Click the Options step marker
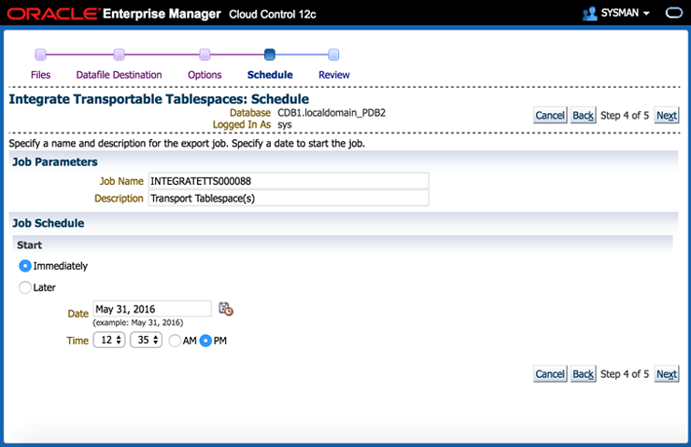The width and height of the screenshot is (691, 447). 204,55
